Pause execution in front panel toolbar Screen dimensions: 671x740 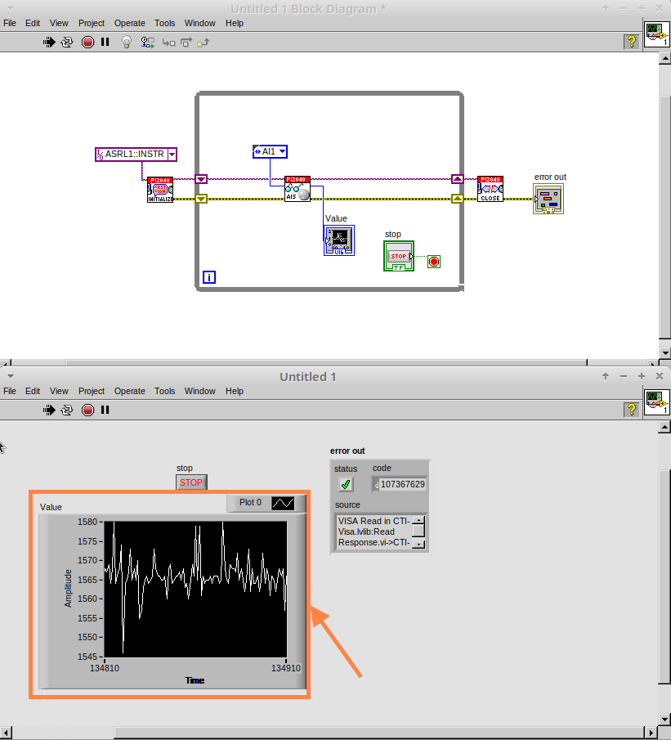[105, 410]
